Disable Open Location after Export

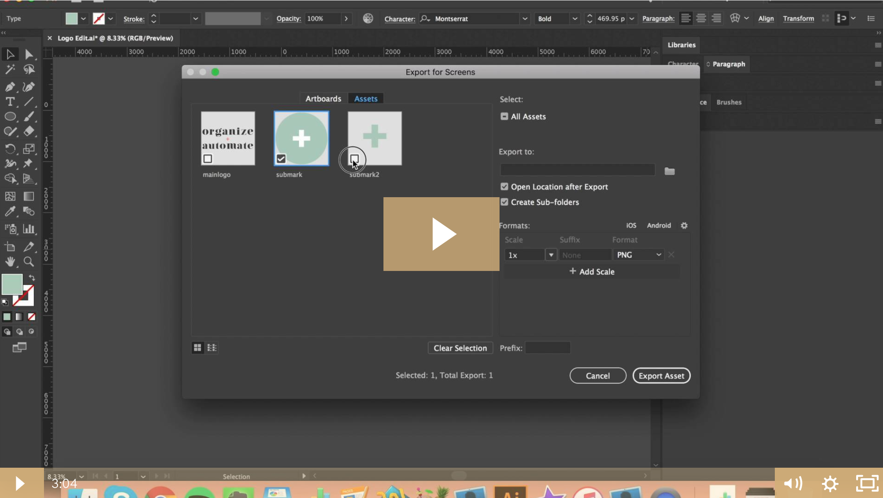pyautogui.click(x=504, y=187)
